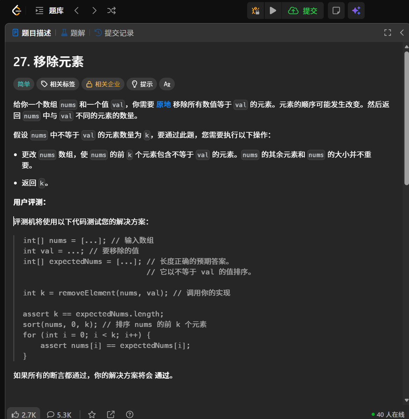Screen dimensions: 409x419
Task: Click the LeetCode logo icon
Action: coord(16,11)
